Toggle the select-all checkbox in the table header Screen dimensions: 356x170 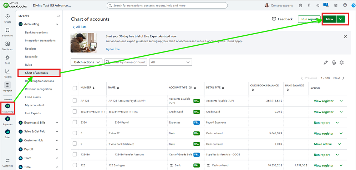tap(75, 88)
